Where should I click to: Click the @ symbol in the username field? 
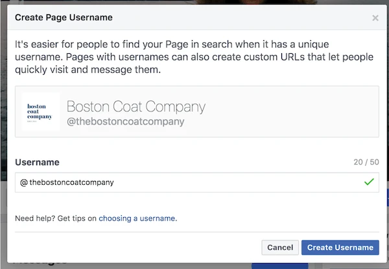(23, 183)
